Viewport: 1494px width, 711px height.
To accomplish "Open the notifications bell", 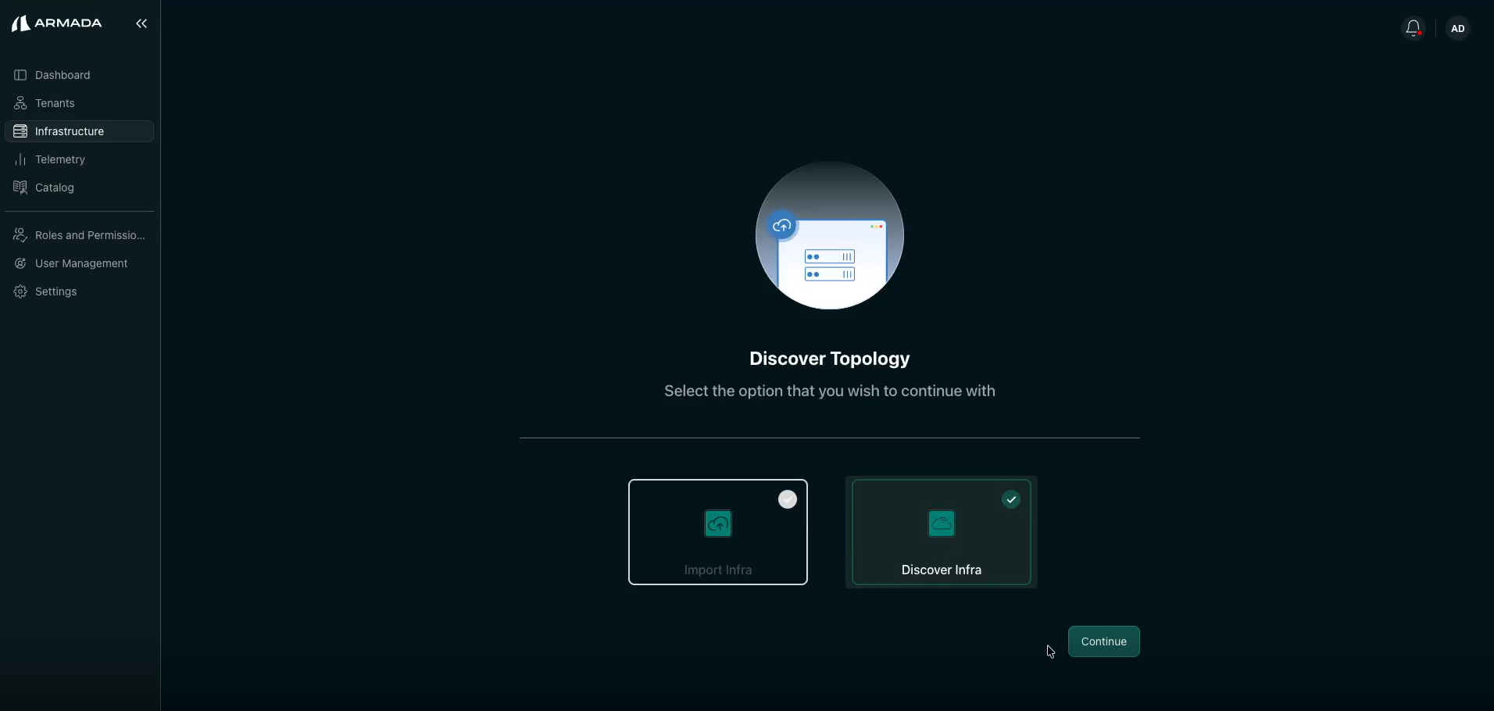I will (x=1414, y=28).
